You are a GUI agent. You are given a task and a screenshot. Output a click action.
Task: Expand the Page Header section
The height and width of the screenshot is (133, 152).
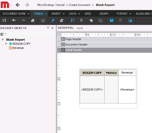(63, 39)
